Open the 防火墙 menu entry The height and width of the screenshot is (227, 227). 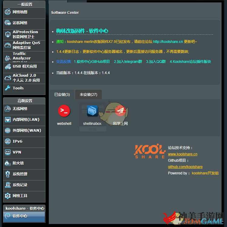pos(24,164)
